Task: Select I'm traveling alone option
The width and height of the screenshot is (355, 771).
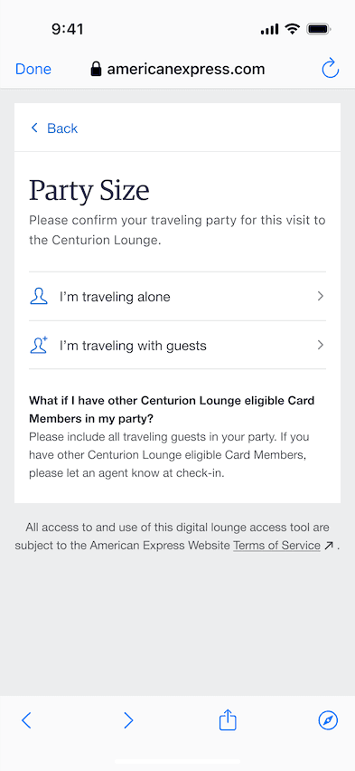Action: pos(177,297)
